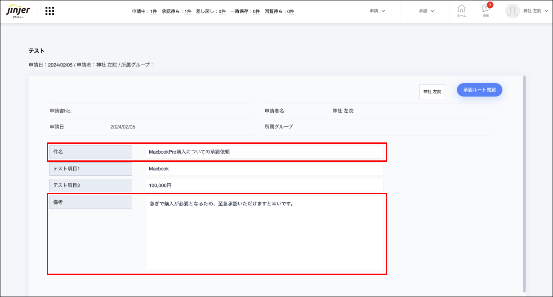Click the user avatar icon
This screenshot has width=553, height=297.
tap(513, 11)
